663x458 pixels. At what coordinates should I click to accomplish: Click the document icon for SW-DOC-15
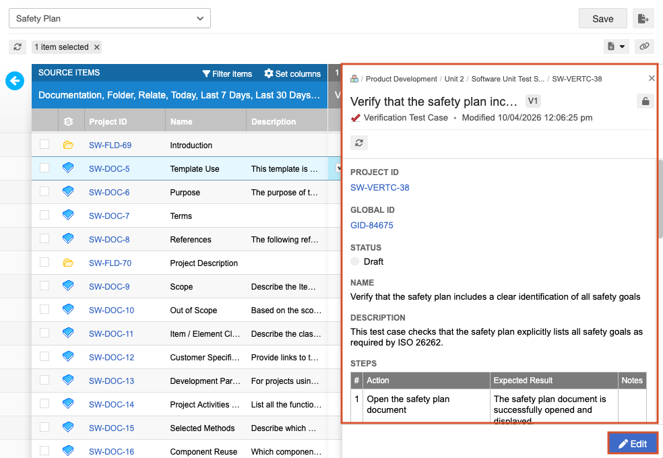[68, 428]
